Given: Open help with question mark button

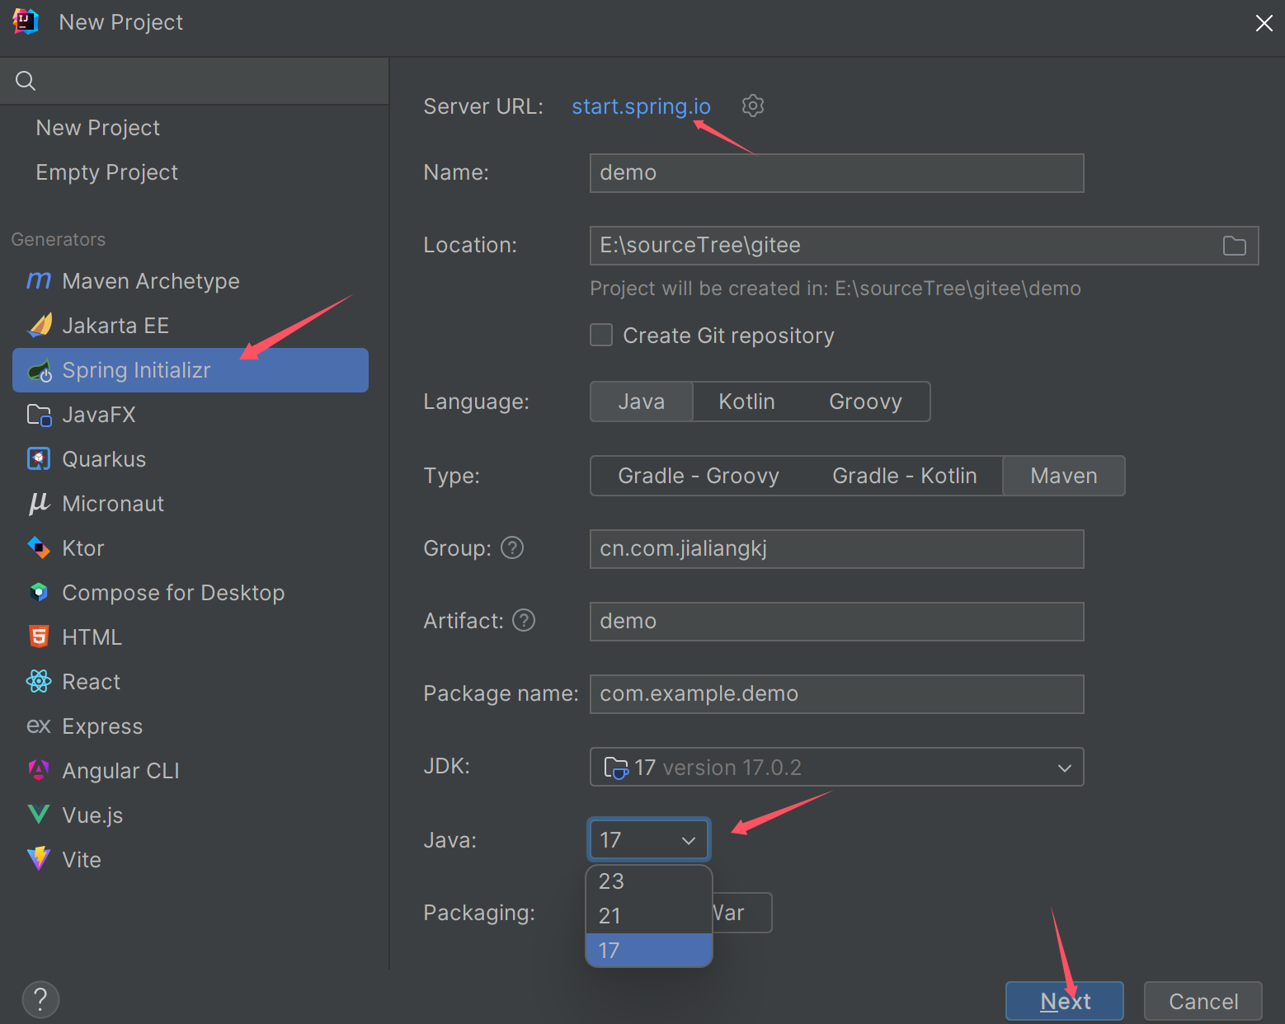Looking at the screenshot, I should pos(40,1000).
